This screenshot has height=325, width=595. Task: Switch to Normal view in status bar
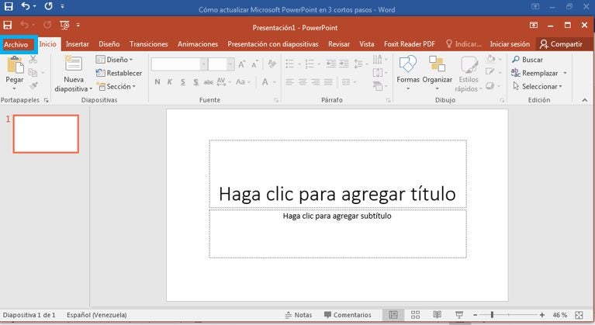pos(393,315)
